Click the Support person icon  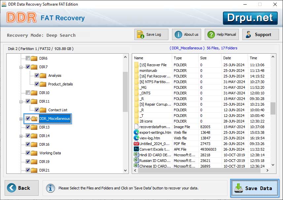pyautogui.click(x=248, y=34)
